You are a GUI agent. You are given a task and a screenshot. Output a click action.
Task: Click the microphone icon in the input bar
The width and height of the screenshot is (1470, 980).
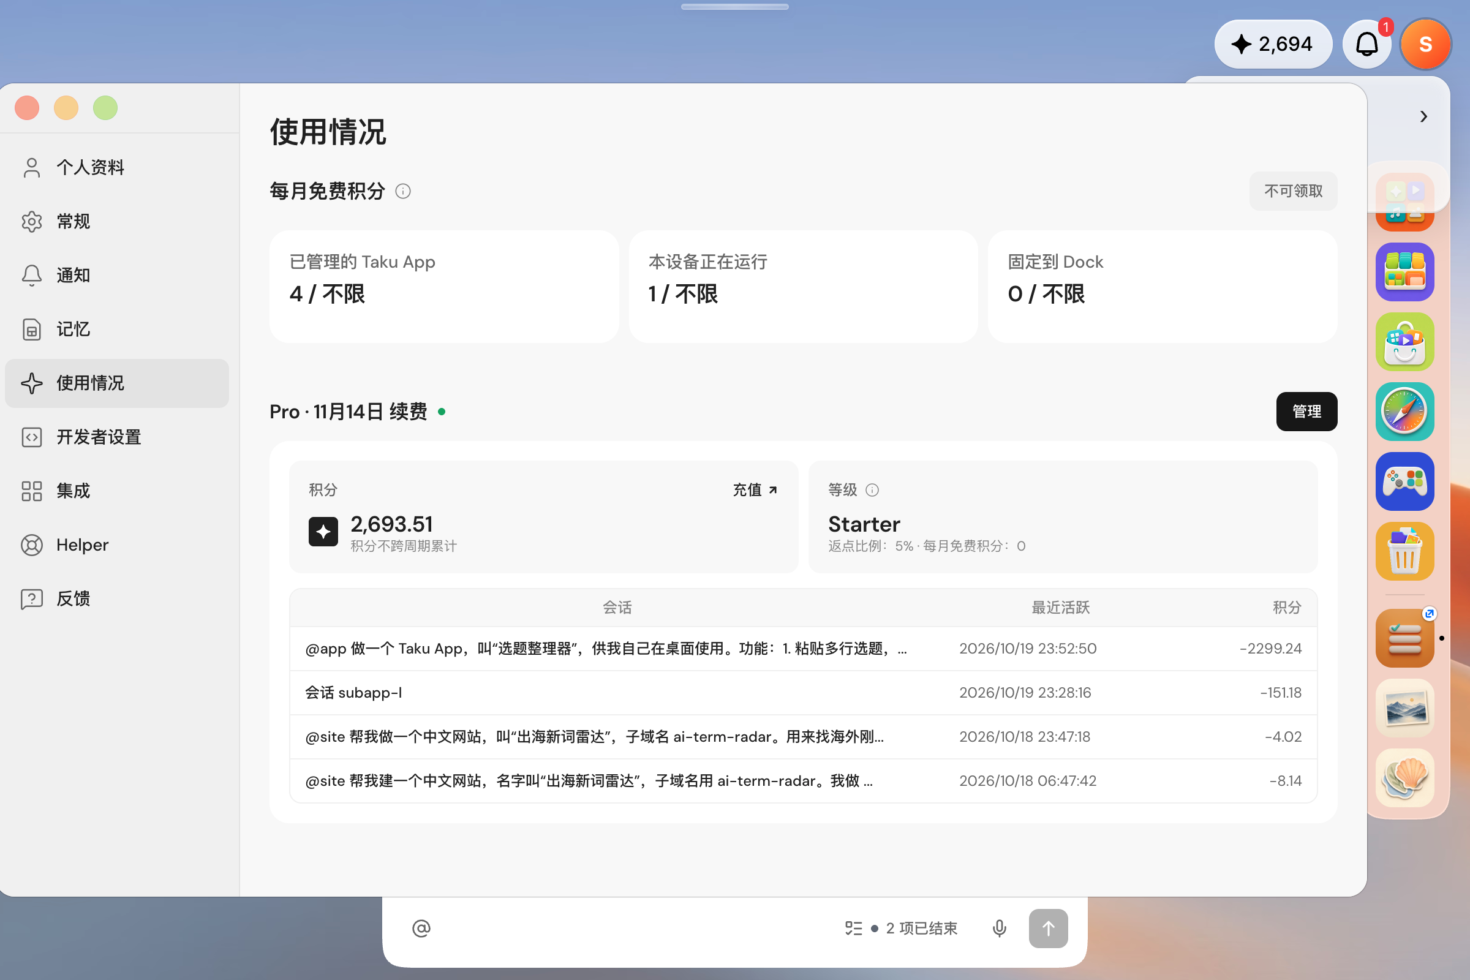point(1000,928)
